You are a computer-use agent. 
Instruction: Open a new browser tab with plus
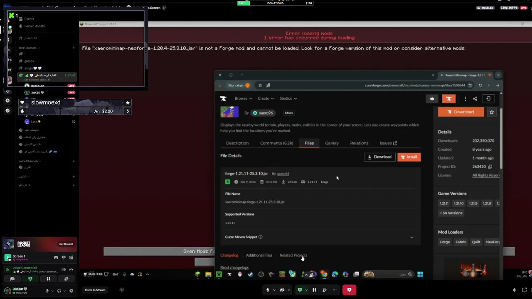[433, 75]
